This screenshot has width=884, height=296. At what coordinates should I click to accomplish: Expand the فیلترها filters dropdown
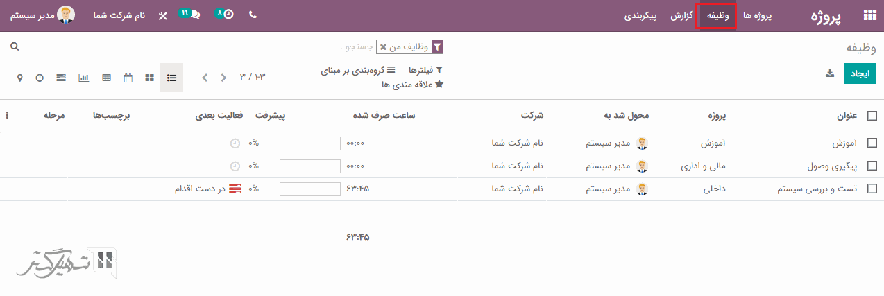coord(425,70)
